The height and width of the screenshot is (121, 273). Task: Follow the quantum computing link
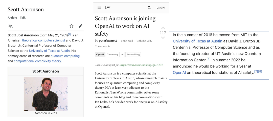pos(65,56)
